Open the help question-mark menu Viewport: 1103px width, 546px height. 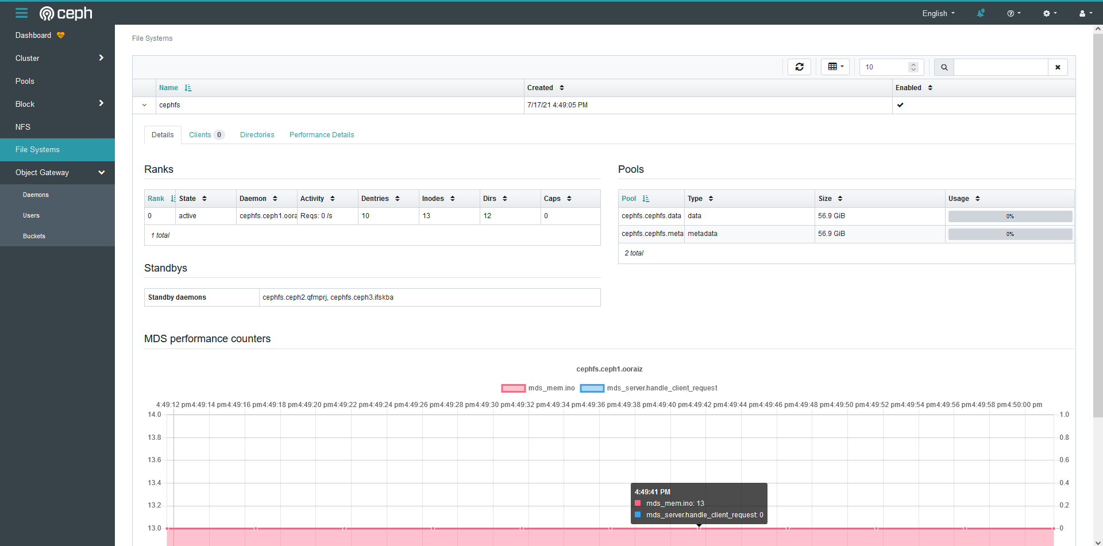[x=1014, y=13]
